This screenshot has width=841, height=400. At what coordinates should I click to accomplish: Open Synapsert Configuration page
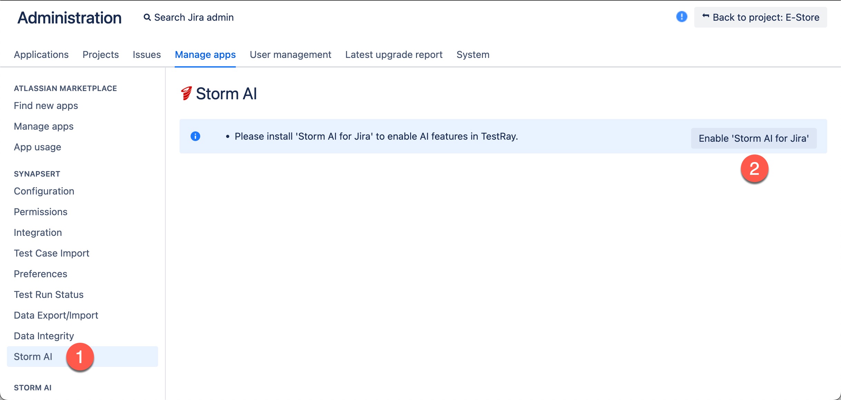click(44, 191)
